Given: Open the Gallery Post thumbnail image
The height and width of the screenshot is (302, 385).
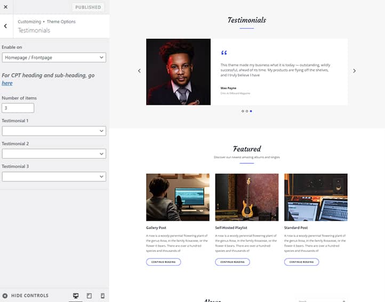Looking at the screenshot, I should point(178,197).
